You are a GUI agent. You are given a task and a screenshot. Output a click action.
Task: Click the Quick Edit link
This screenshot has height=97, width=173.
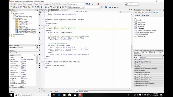(x=21, y=87)
